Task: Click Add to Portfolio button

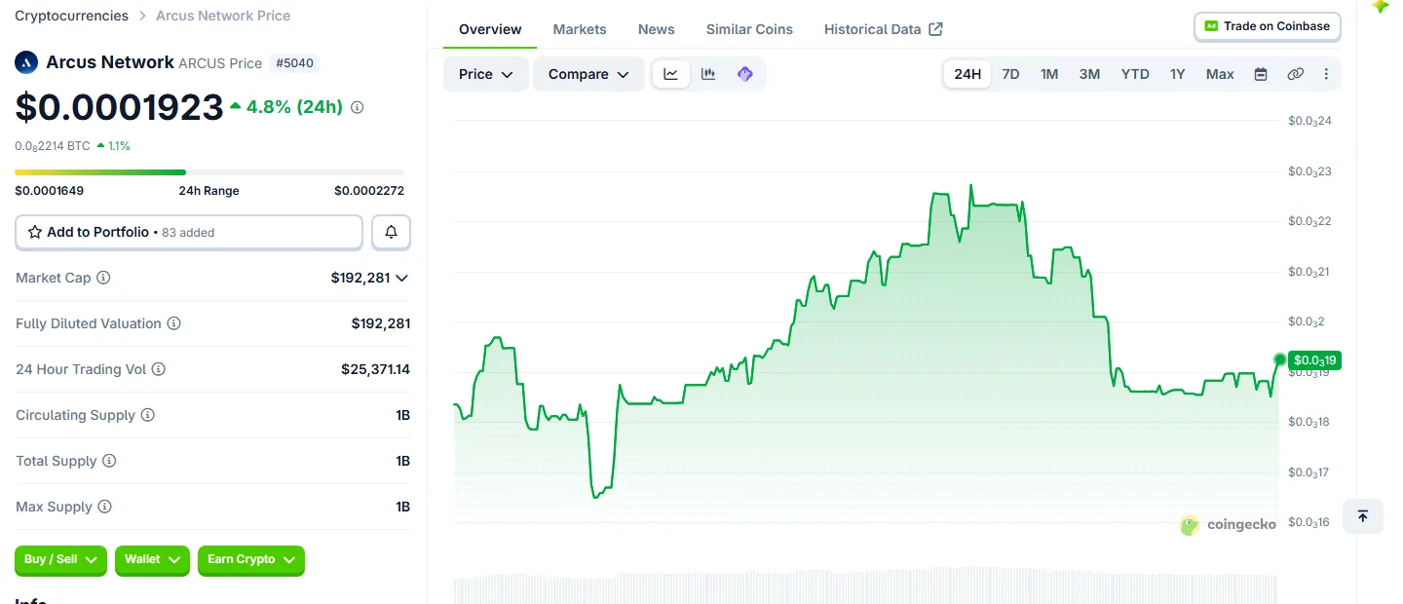Action: (x=189, y=232)
